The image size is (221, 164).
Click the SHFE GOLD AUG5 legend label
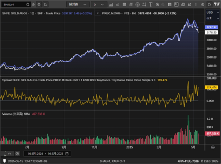click(x=15, y=13)
